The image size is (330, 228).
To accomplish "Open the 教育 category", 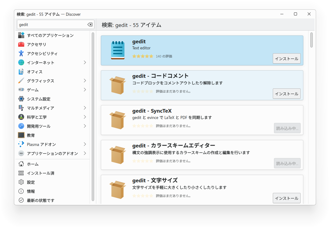I will (53, 135).
